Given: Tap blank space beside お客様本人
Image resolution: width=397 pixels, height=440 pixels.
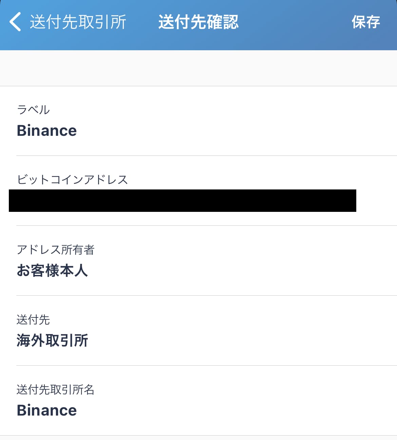Looking at the screenshot, I should point(238,271).
